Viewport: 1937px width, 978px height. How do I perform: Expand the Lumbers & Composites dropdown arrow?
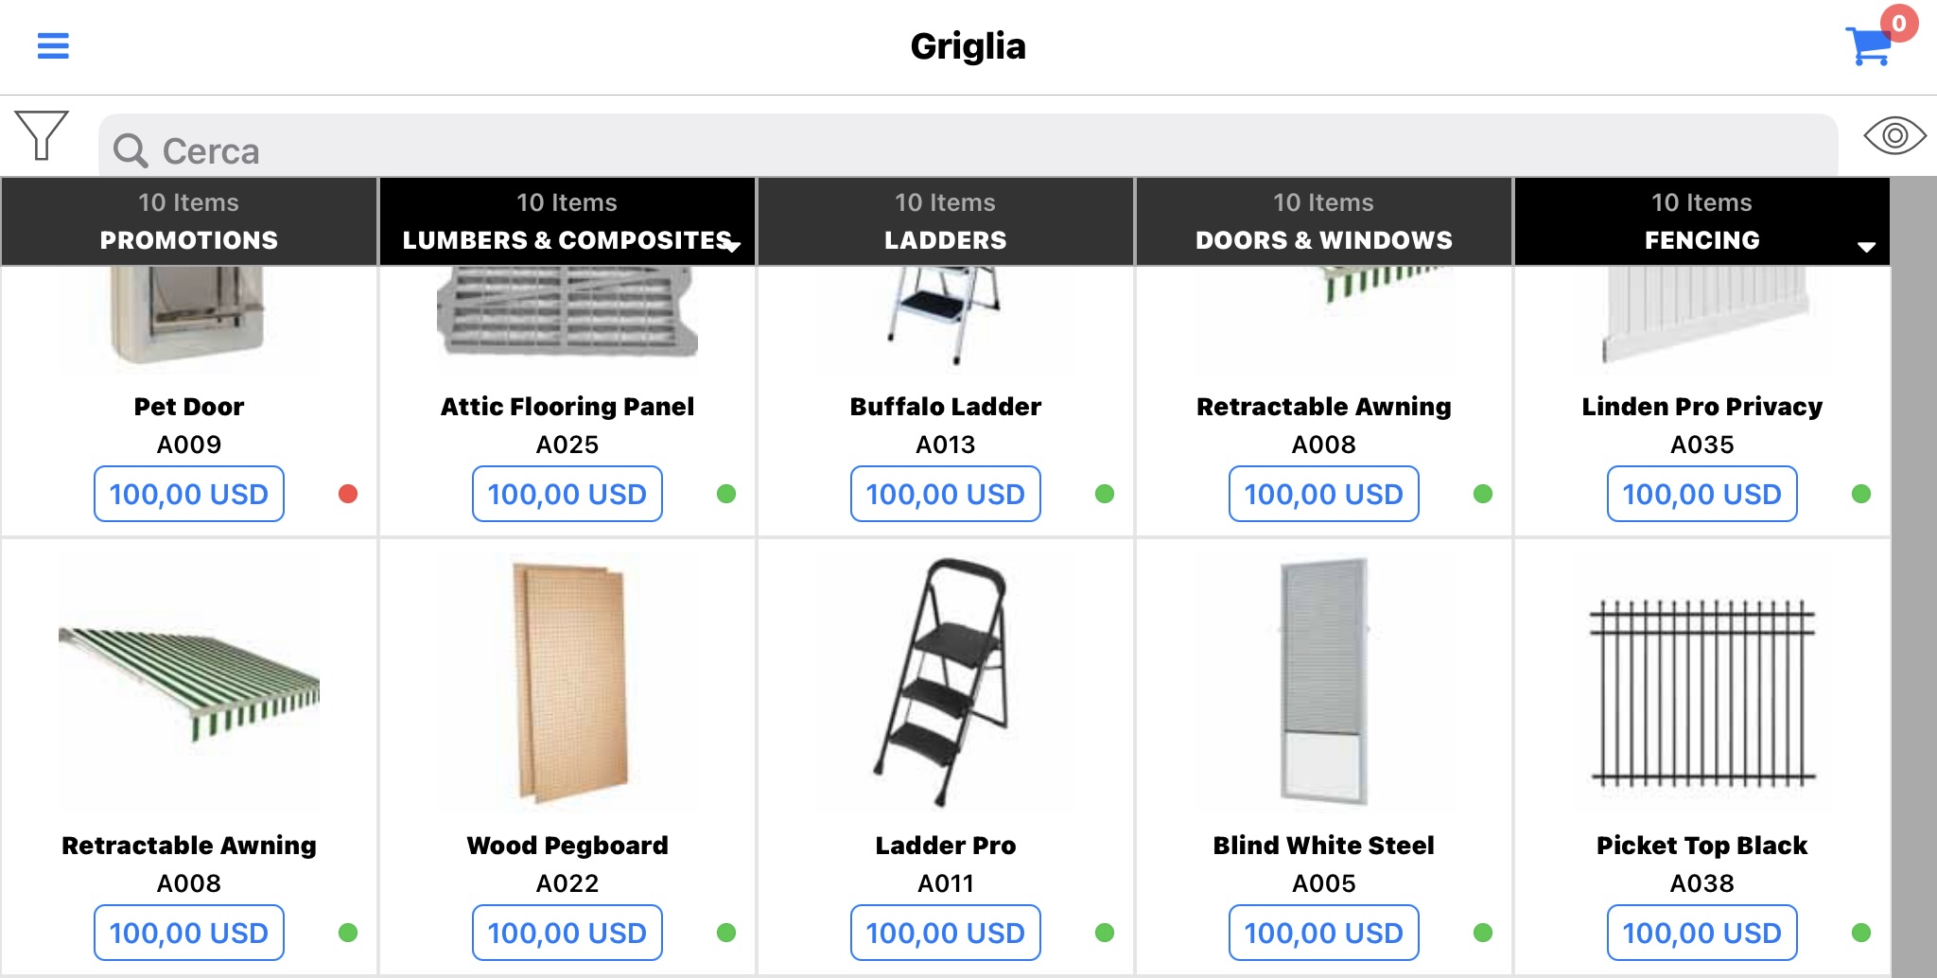(x=732, y=246)
